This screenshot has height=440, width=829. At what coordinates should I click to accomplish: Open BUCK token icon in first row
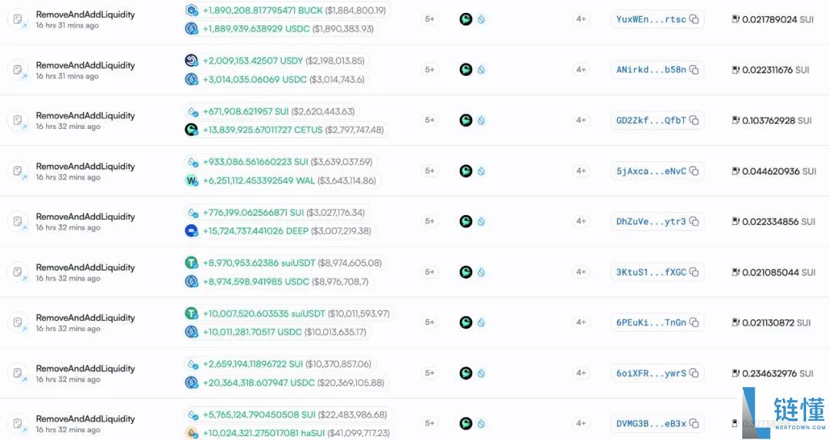(x=191, y=10)
